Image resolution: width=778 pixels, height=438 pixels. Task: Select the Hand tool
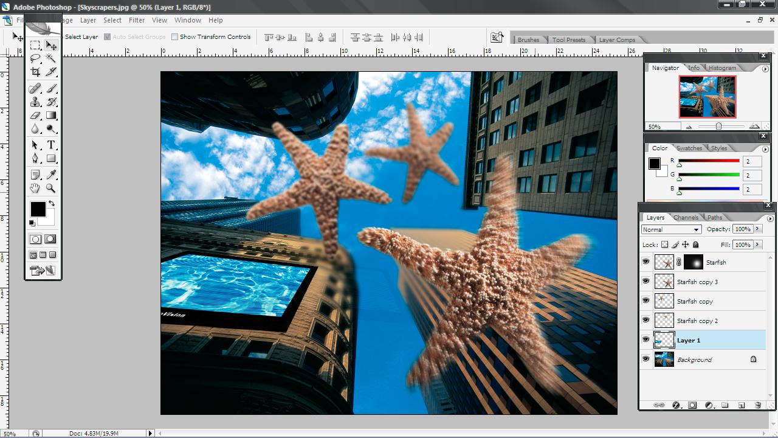click(x=35, y=189)
